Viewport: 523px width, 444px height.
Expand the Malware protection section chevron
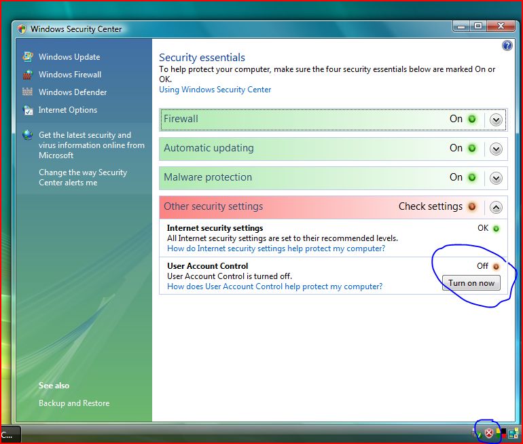pyautogui.click(x=496, y=178)
